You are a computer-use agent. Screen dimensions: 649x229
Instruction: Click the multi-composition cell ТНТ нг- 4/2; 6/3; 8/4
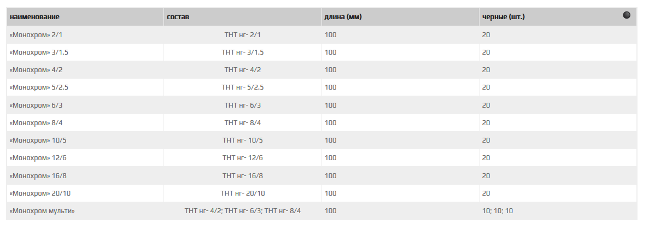(243, 210)
